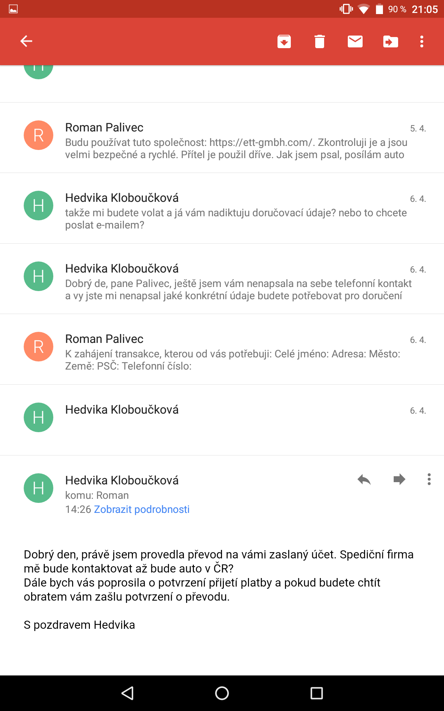The height and width of the screenshot is (711, 444).
Task: Reply to Hedvika's latest message
Action: pyautogui.click(x=364, y=480)
